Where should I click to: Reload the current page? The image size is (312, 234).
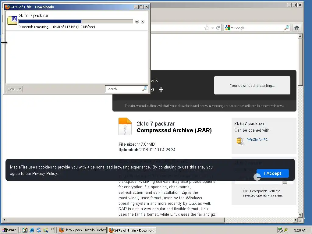pyautogui.click(x=218, y=28)
